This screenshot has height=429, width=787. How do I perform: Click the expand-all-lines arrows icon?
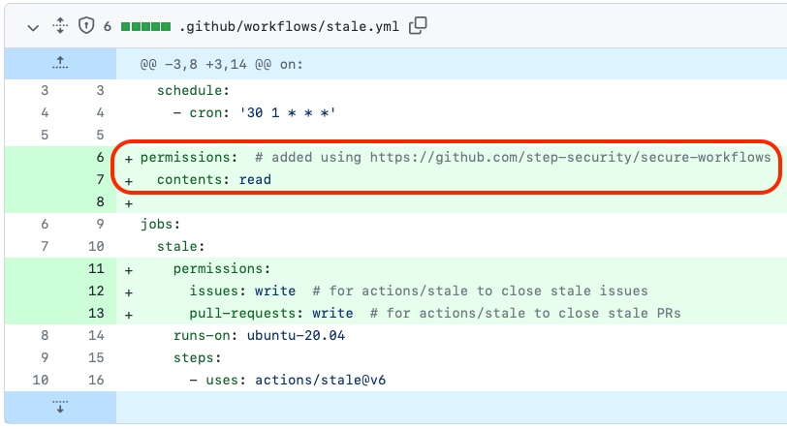tap(60, 25)
